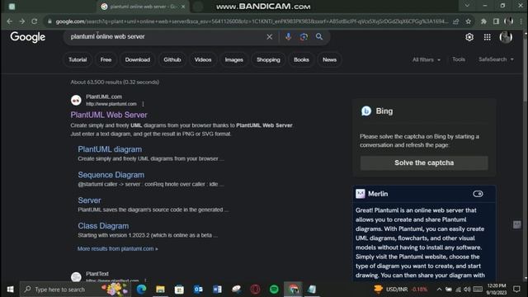Image resolution: width=528 pixels, height=297 pixels.
Task: Clear the Google search box with X
Action: click(270, 36)
